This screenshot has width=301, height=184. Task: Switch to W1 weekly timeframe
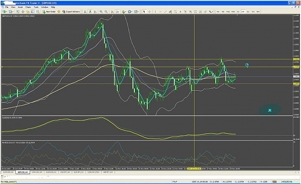click(x=253, y=12)
